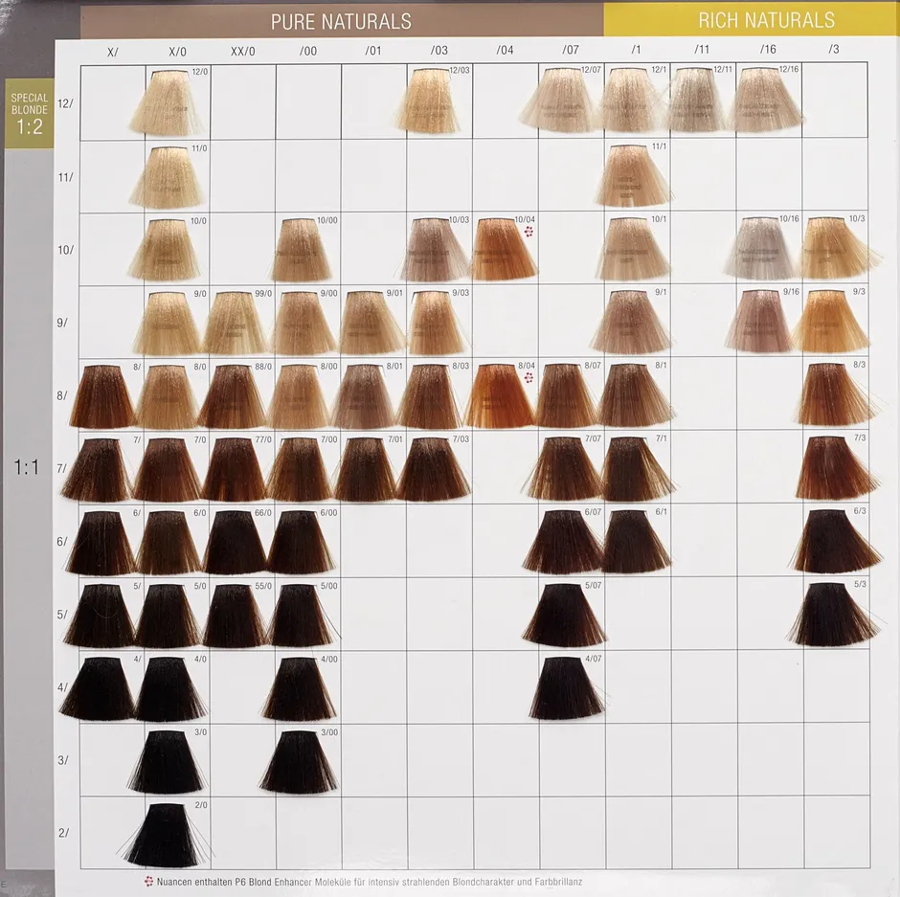Select the 3/00 hair swatch
Viewport: 900px width, 897px height.
pos(299,761)
